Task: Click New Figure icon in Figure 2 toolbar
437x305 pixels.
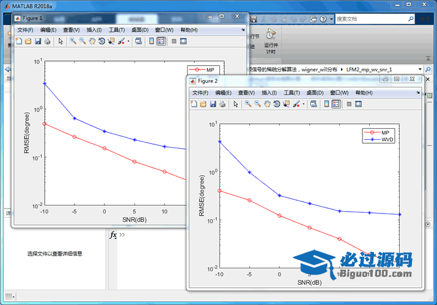Action: (x=194, y=104)
